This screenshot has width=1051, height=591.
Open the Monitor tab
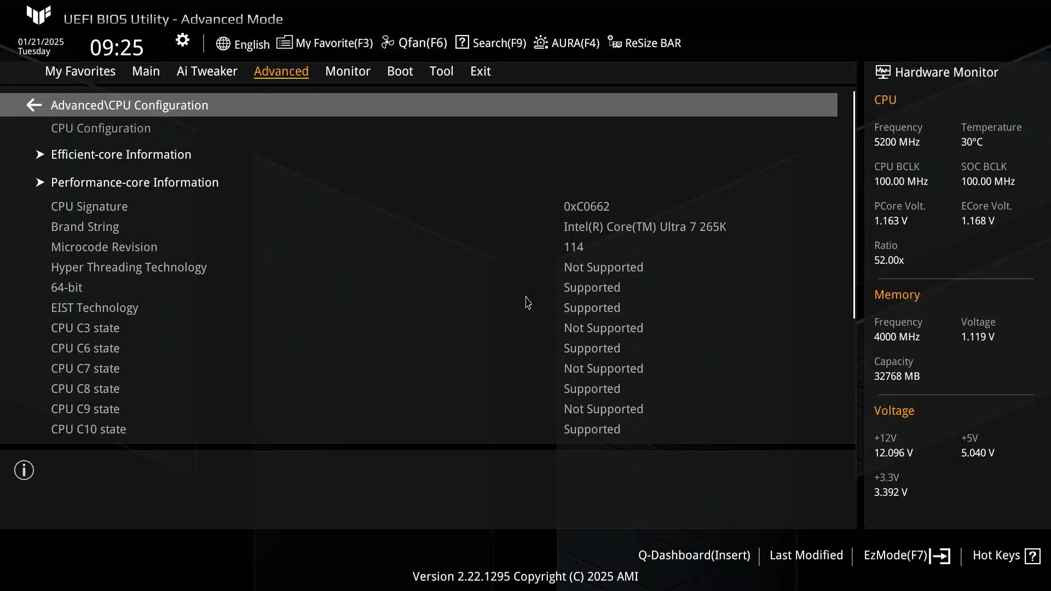click(348, 71)
